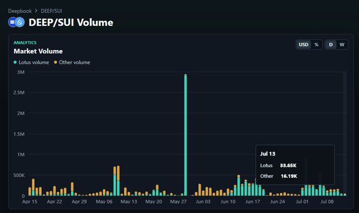Viewport: 359px width, 213px height.
Task: Click the 1M y-axis label
Action: (x=21, y=154)
